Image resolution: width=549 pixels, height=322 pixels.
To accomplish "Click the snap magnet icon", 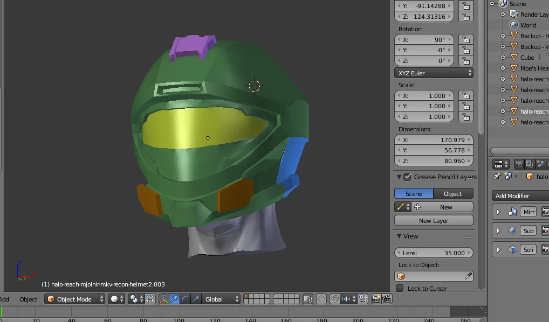I will (x=335, y=299).
